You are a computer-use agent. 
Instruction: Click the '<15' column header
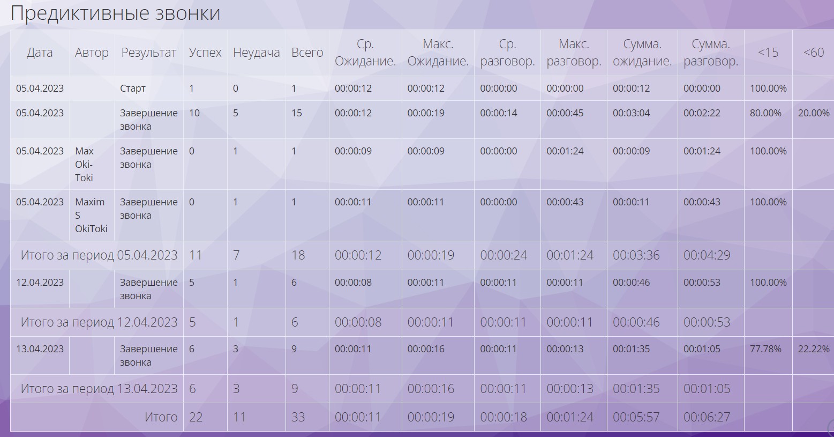(768, 53)
